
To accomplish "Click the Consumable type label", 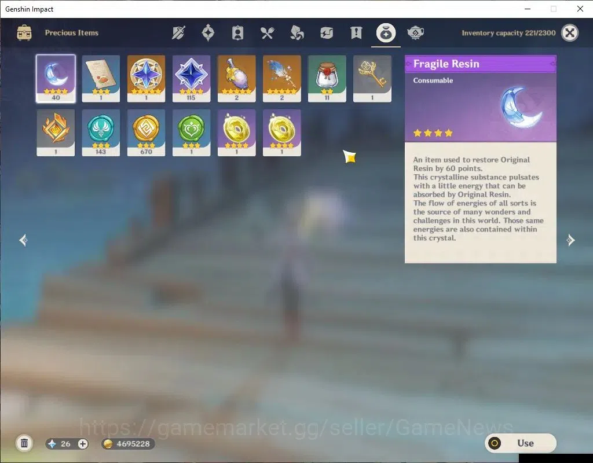I will [x=433, y=80].
